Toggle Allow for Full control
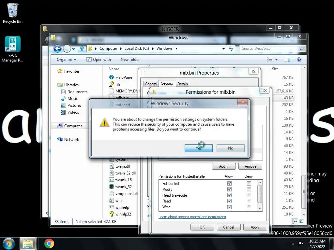 pyautogui.click(x=229, y=183)
